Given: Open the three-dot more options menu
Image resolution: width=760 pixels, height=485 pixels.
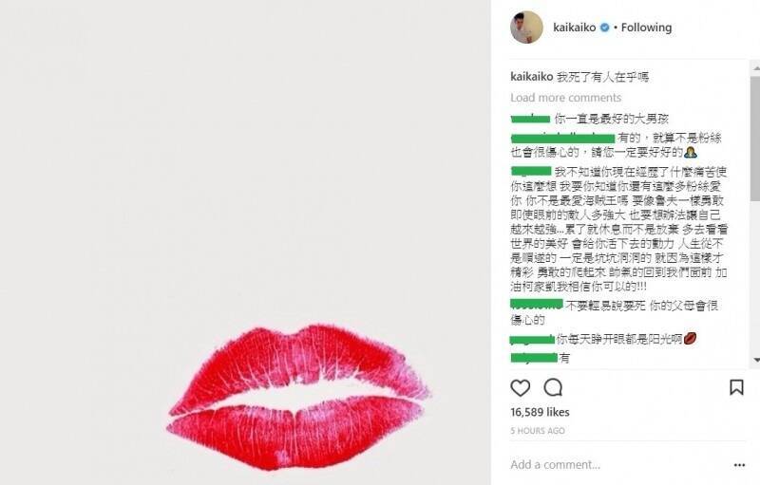Looking at the screenshot, I should click(739, 465).
